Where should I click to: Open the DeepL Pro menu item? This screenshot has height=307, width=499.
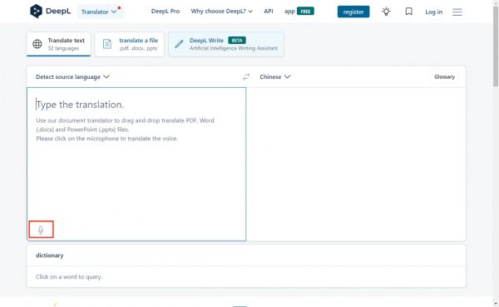tap(166, 12)
